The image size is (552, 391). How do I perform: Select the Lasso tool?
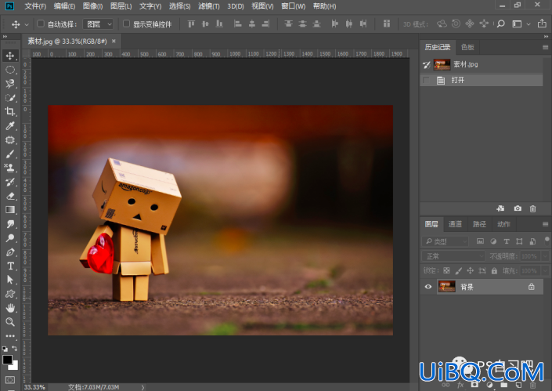tap(10, 84)
